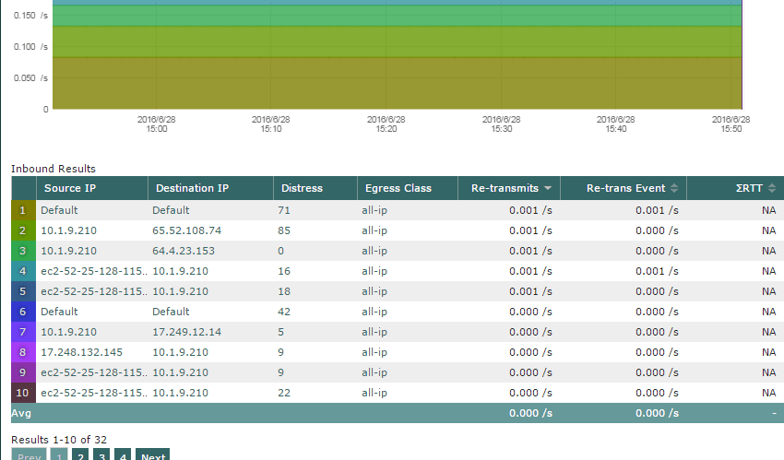Click the Inbound Results heading
The width and height of the screenshot is (784, 460).
point(53,169)
